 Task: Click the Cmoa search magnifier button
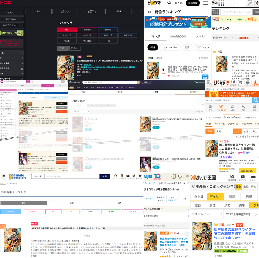pos(256,100)
